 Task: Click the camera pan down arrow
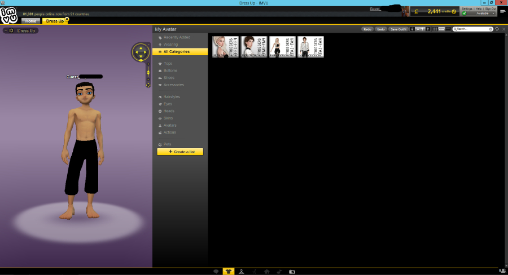click(141, 56)
